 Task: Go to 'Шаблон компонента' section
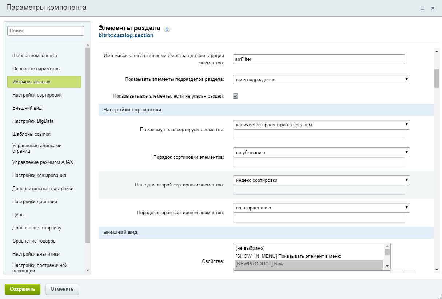tap(35, 56)
